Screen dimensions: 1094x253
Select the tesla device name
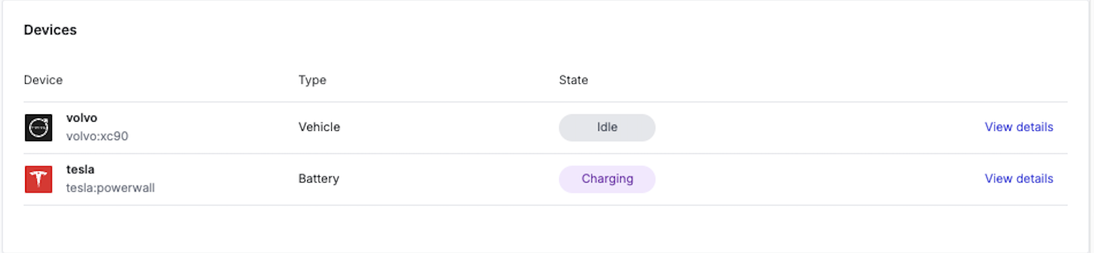[80, 169]
